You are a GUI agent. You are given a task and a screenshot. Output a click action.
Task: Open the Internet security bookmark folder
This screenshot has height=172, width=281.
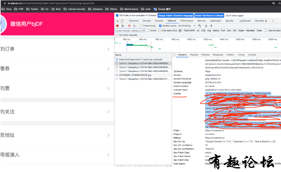point(74,9)
